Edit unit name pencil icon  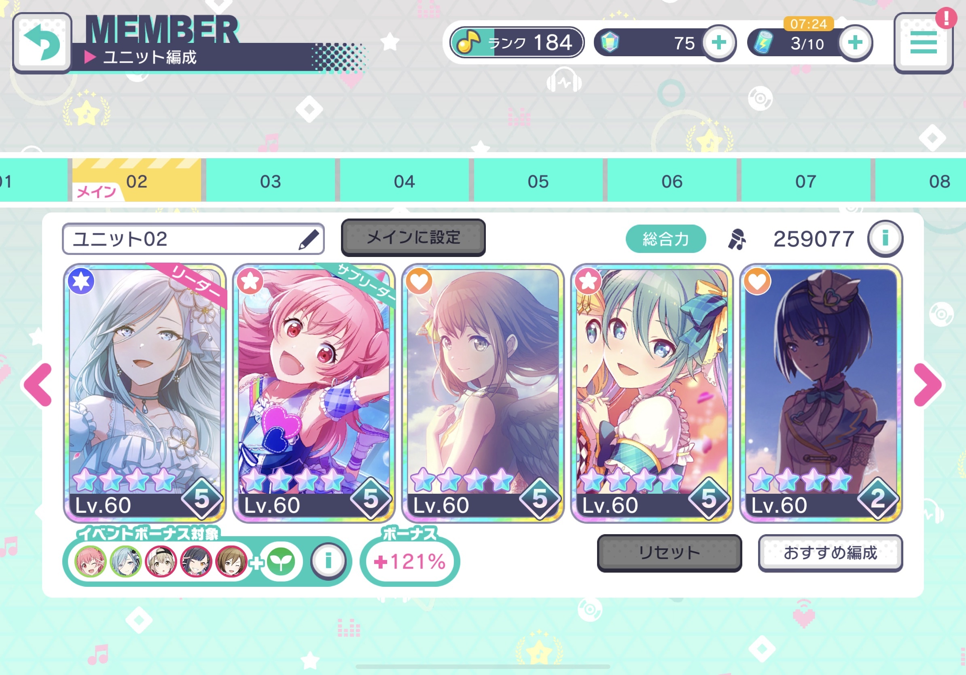pyautogui.click(x=309, y=240)
